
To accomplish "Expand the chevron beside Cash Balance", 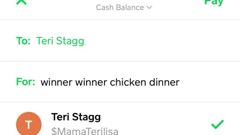I will click(x=149, y=7).
